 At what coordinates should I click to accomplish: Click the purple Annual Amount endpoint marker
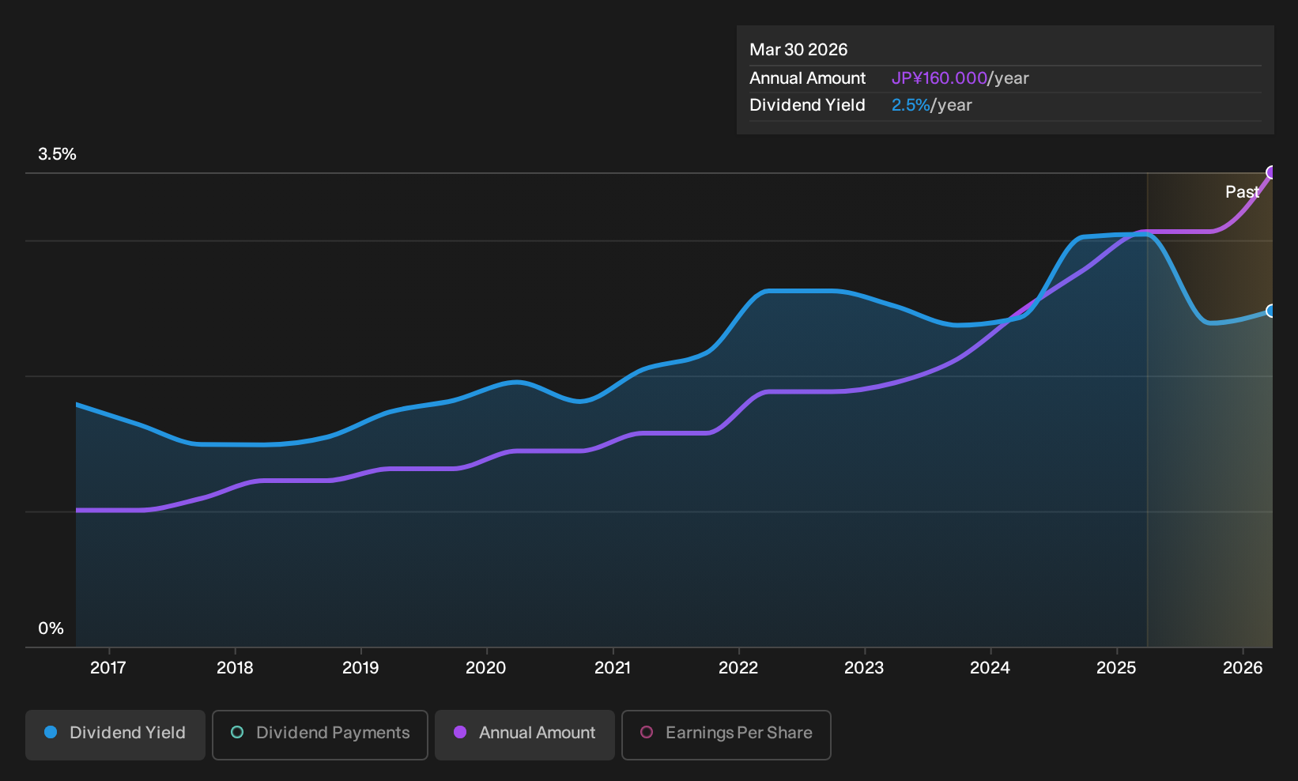(x=1271, y=172)
